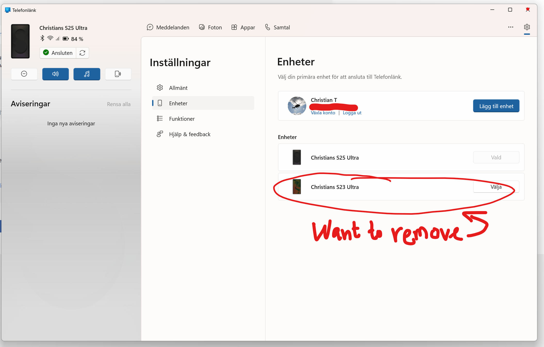Image resolution: width=544 pixels, height=347 pixels.
Task: Click the Bluetooth status icon
Action: coord(42,38)
